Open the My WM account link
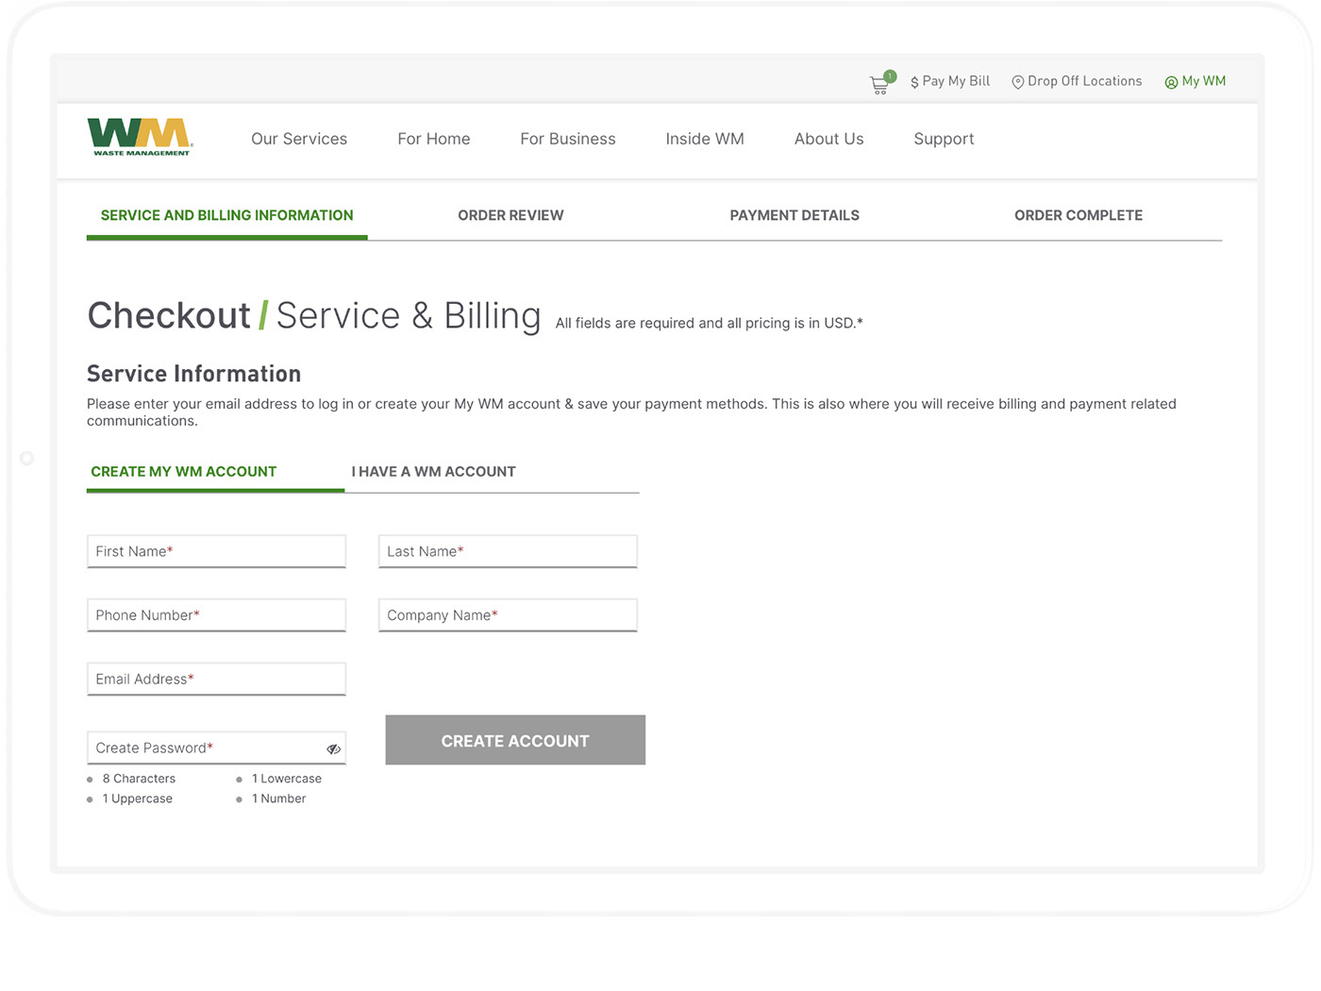This screenshot has width=1321, height=991. point(1196,82)
